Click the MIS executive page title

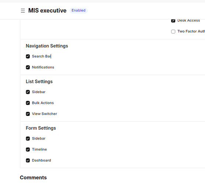47,10
